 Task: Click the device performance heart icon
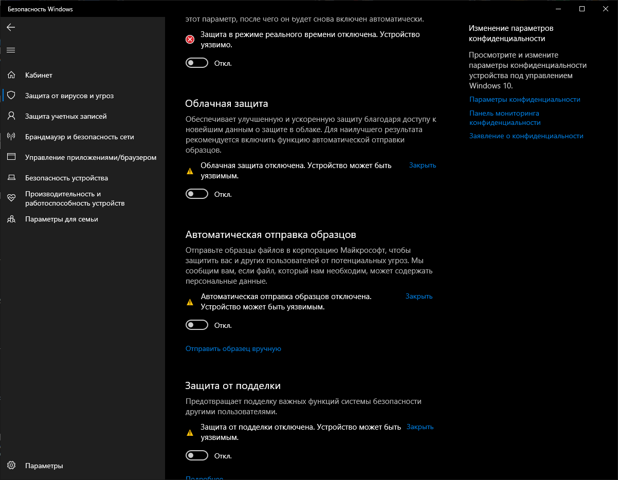click(x=11, y=198)
